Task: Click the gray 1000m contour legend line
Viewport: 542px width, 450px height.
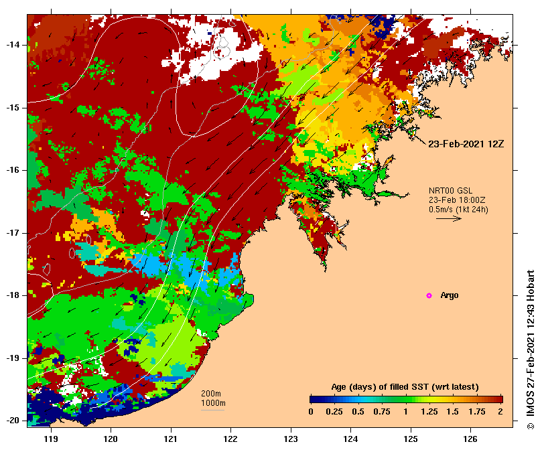Action: [213, 410]
